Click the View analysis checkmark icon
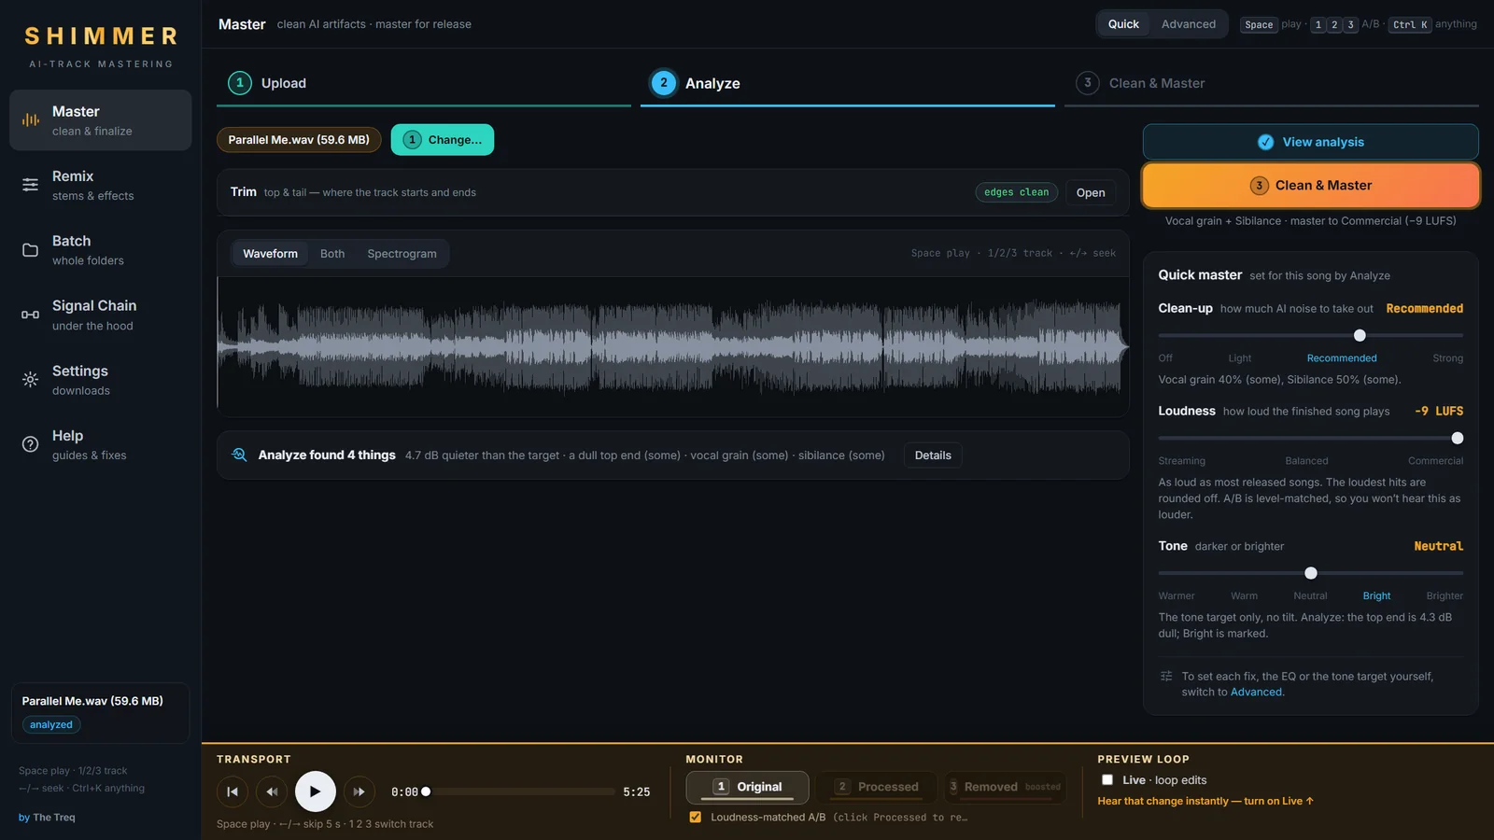This screenshot has height=840, width=1494. 1265,142
